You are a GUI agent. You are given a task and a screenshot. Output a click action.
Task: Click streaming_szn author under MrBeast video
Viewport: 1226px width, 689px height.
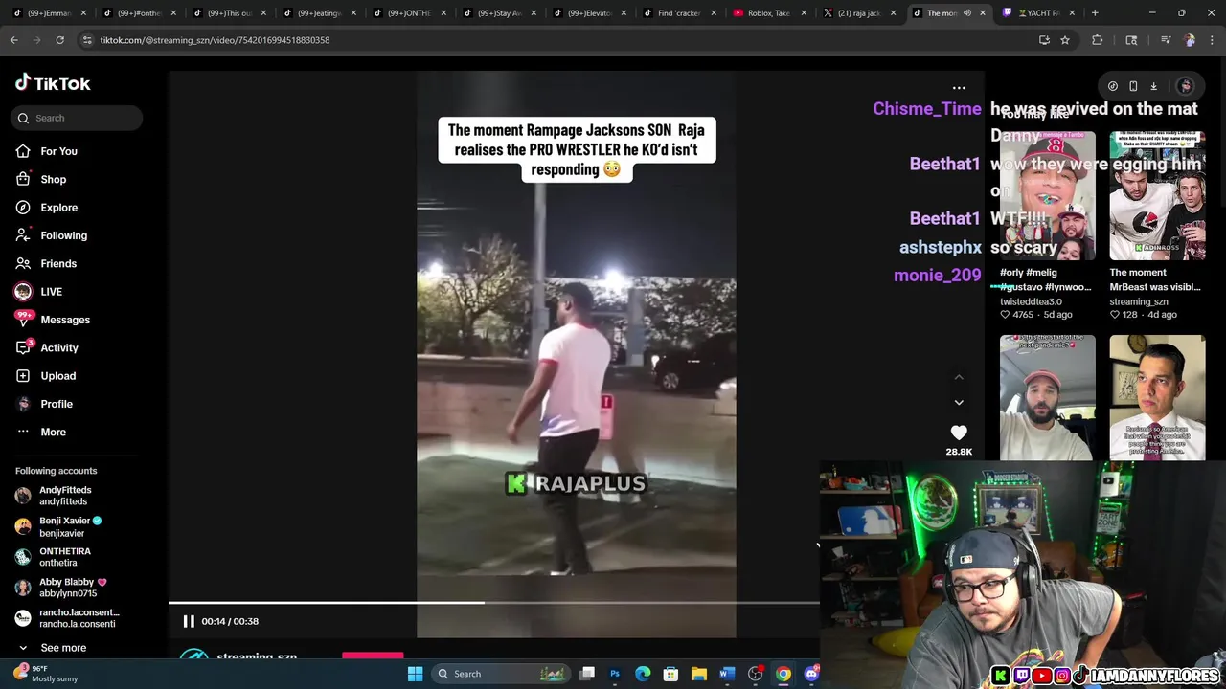point(1139,301)
